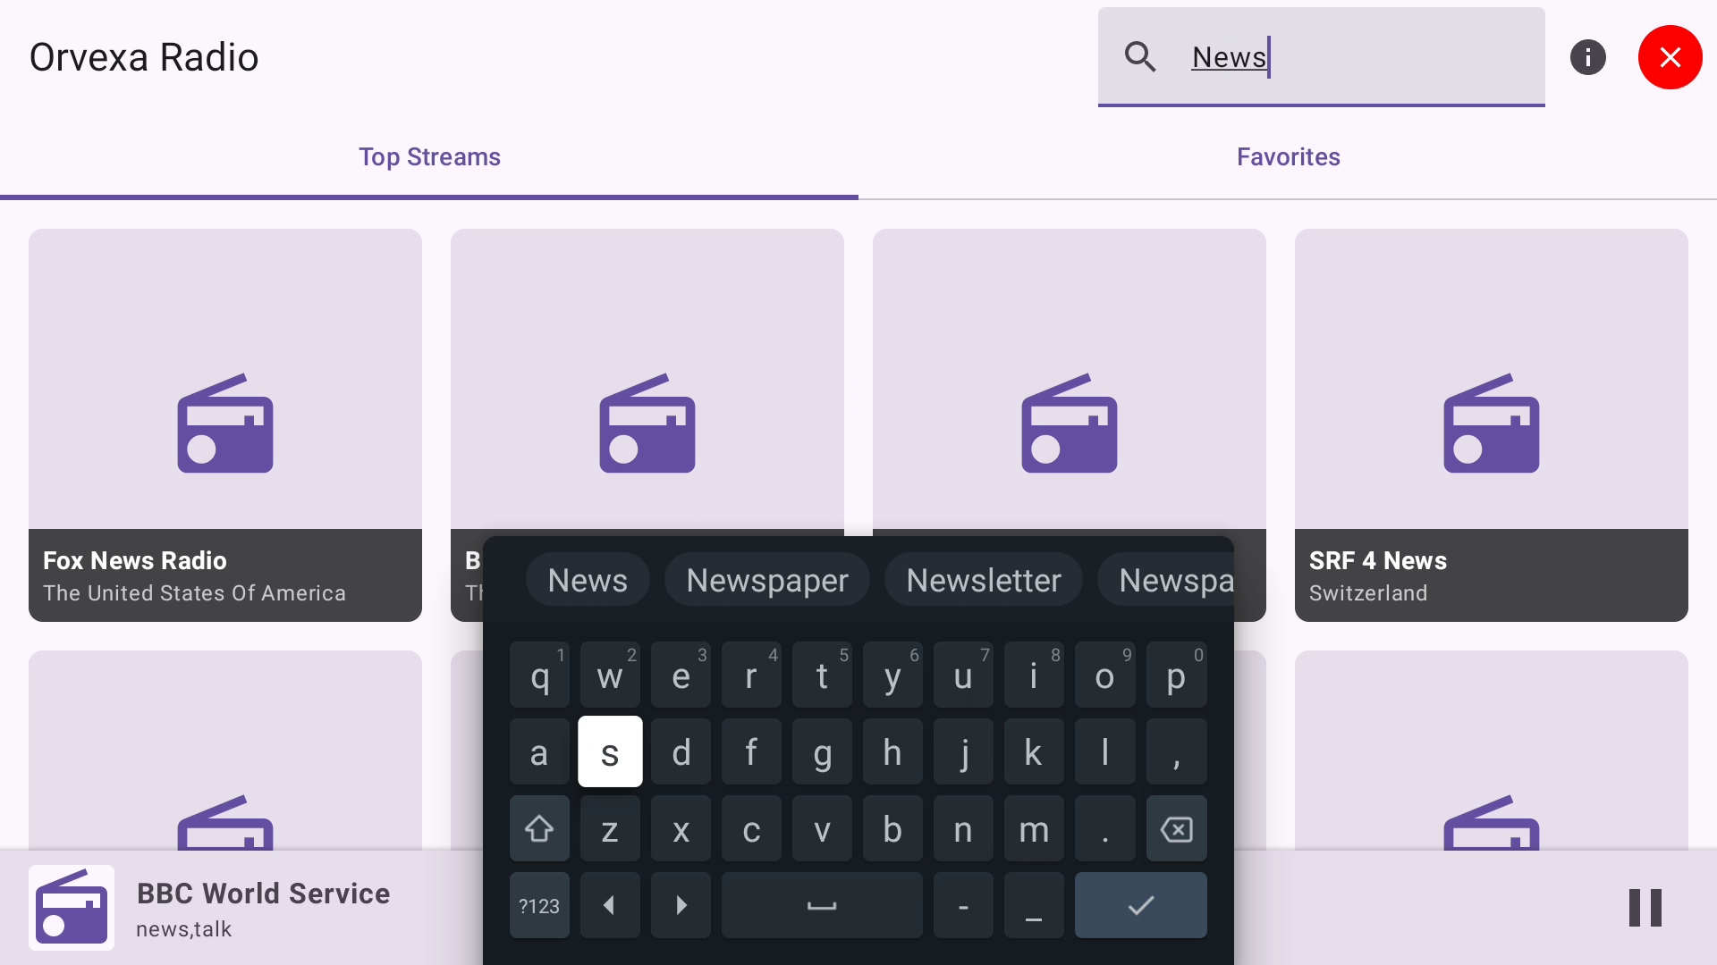Switch keyboard to ?123 symbols
The height and width of the screenshot is (965, 1717).
(539, 906)
